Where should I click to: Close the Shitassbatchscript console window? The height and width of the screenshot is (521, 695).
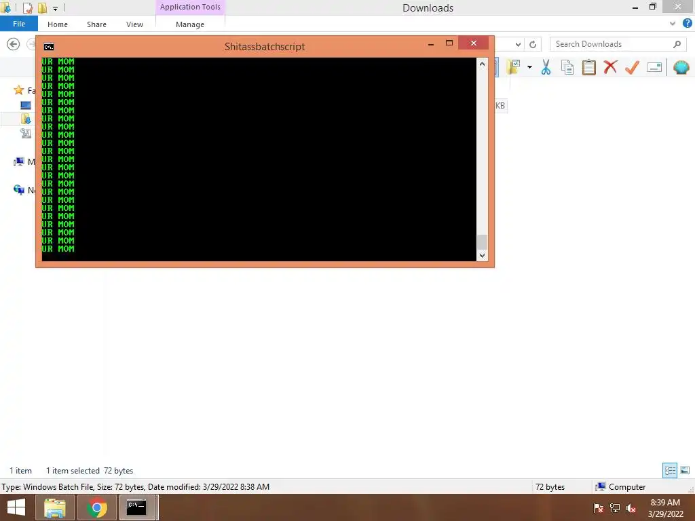tap(473, 43)
